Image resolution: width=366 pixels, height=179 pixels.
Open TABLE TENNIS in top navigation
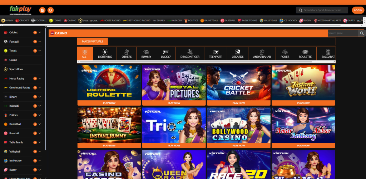click(x=247, y=20)
